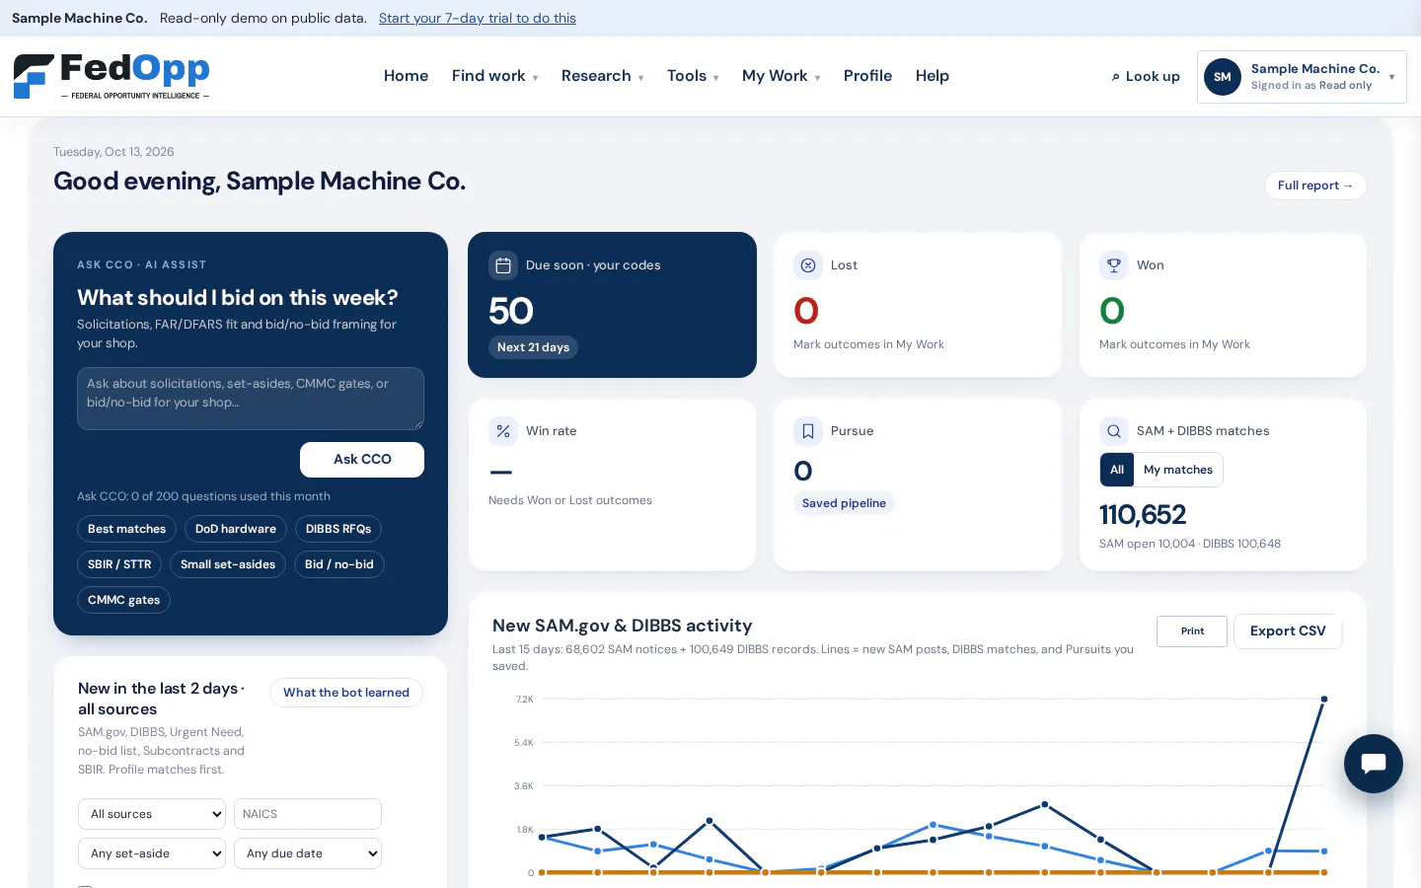Switch to My matches toggle

pos(1178,470)
